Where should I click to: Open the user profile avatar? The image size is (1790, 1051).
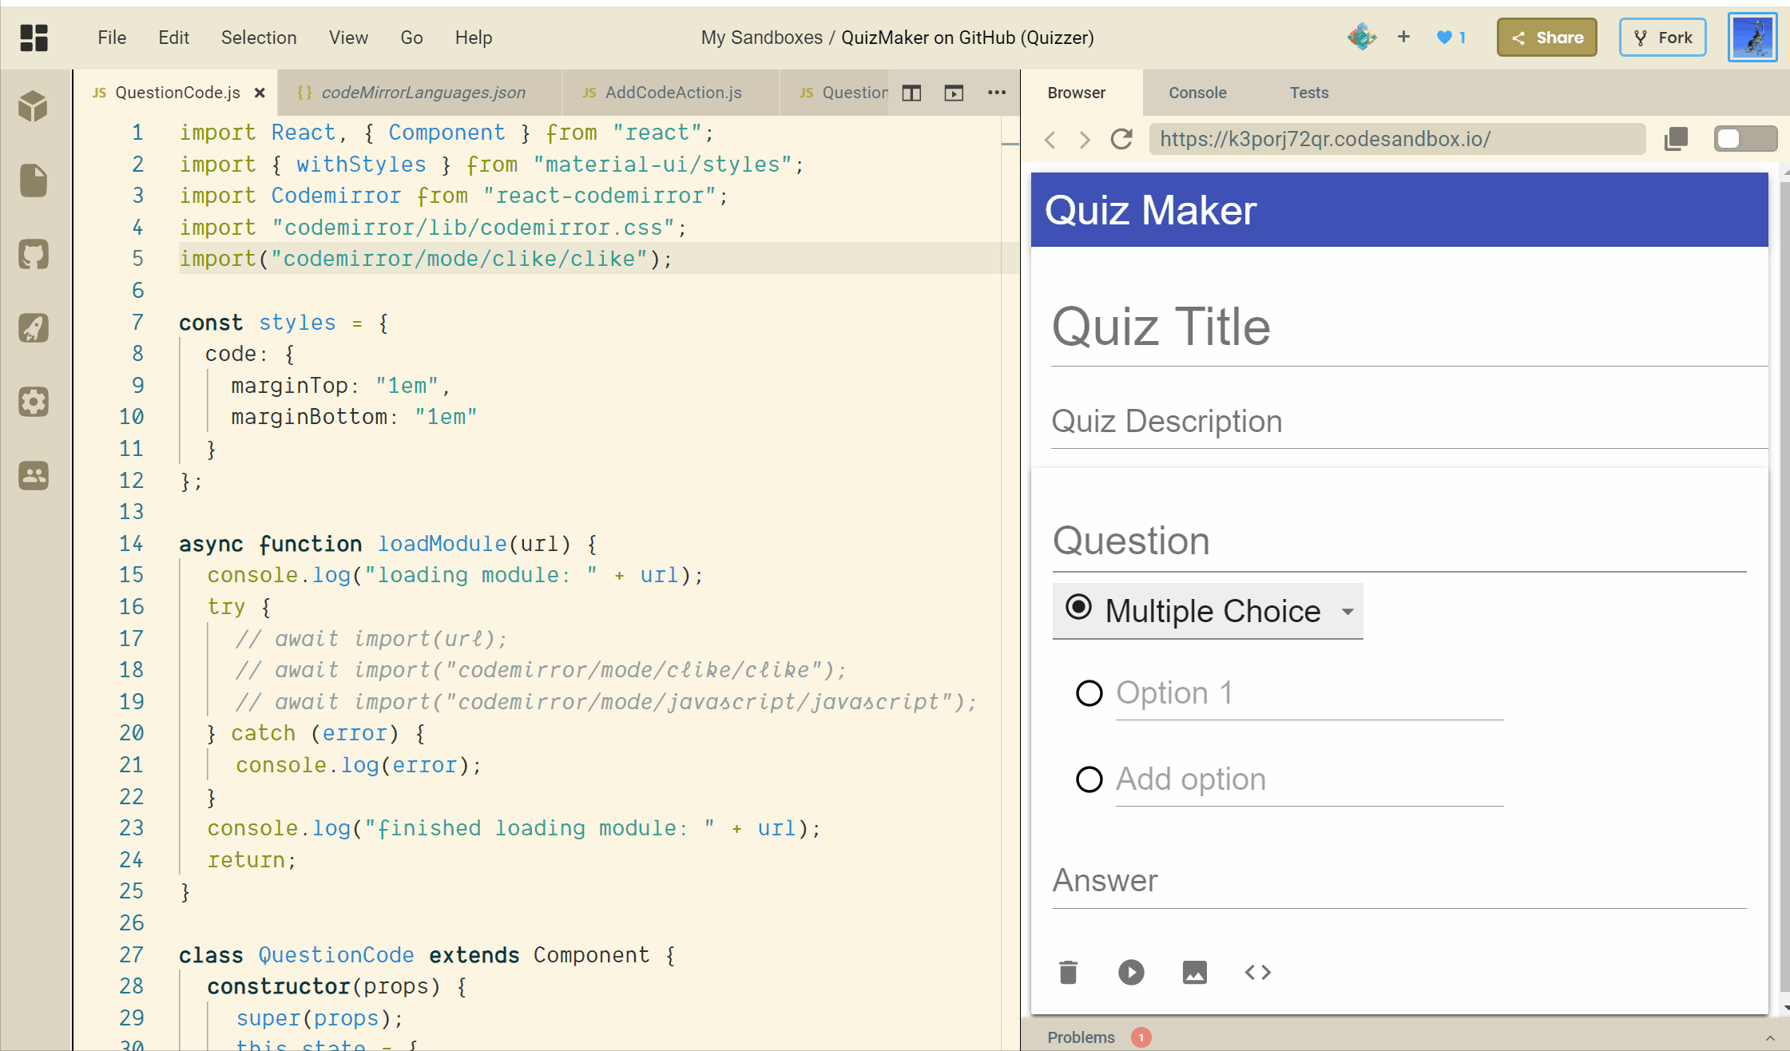pos(1752,37)
